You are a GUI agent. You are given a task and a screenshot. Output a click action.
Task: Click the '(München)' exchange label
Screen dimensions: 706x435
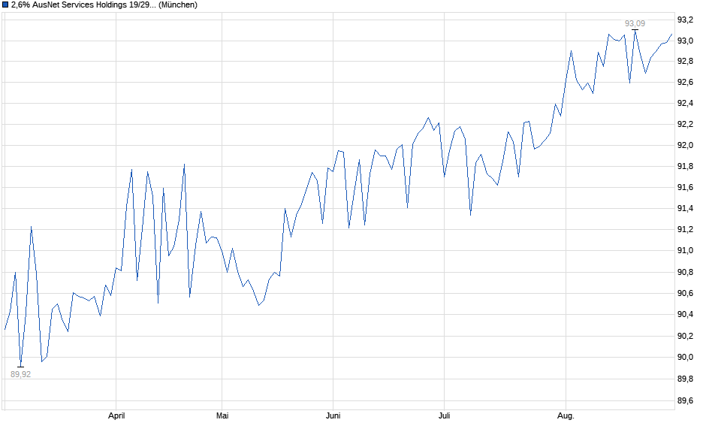pyautogui.click(x=178, y=5)
